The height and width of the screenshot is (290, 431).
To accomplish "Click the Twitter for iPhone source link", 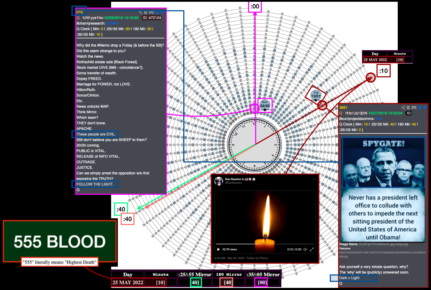I will click(x=258, y=258).
